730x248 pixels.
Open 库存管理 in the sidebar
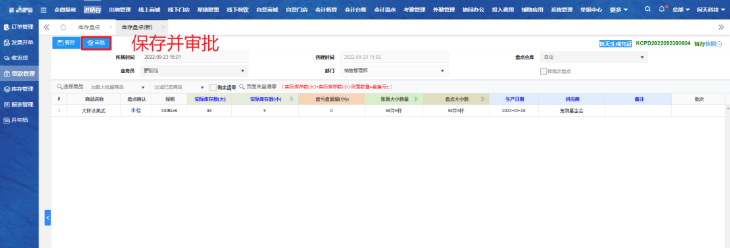point(19,89)
